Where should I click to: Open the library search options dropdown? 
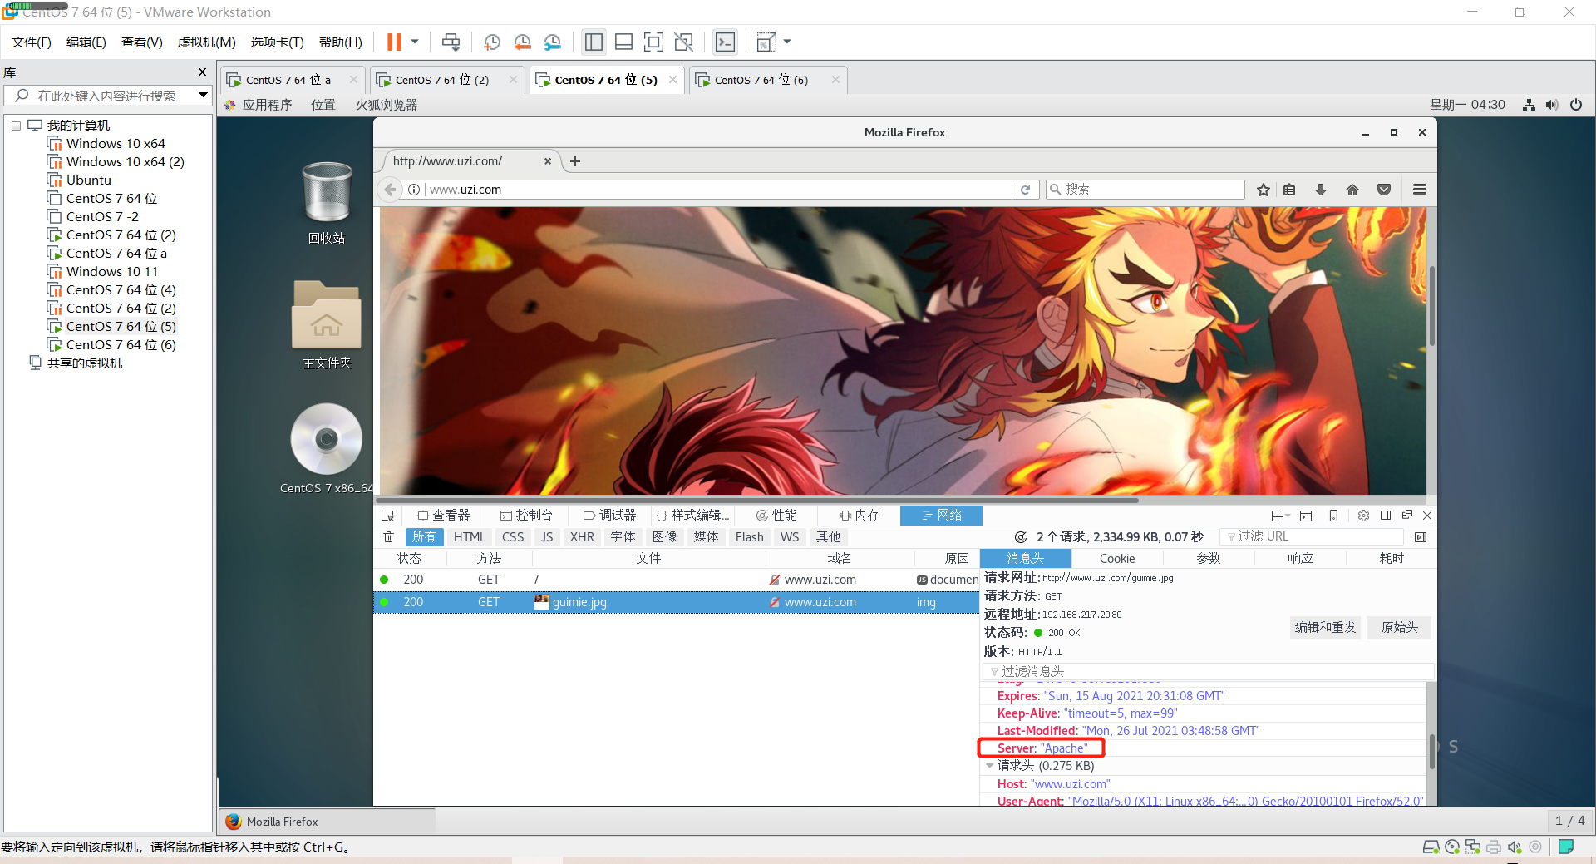pyautogui.click(x=203, y=96)
